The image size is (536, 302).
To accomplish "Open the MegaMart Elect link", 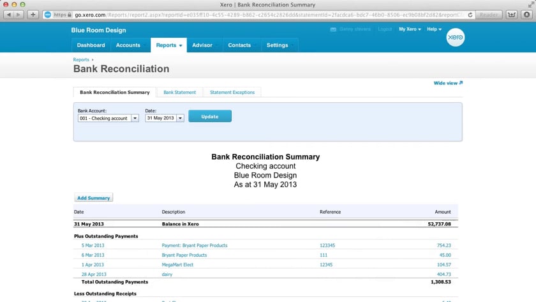I will 177,265.
